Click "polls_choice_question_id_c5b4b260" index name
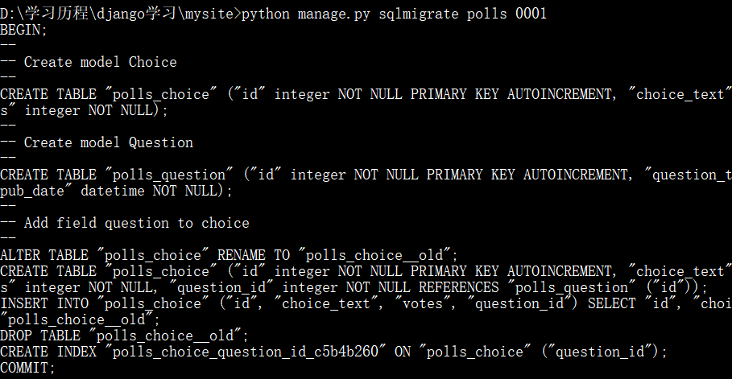Screen dimensions: 732x379 click(x=250, y=352)
